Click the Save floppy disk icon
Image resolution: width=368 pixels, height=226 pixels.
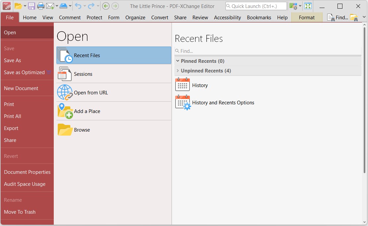(32, 6)
